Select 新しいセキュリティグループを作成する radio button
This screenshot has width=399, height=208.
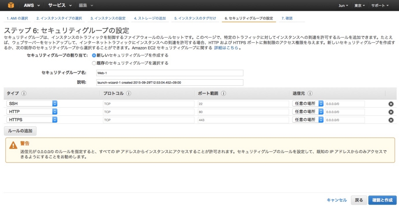[x=94, y=55]
